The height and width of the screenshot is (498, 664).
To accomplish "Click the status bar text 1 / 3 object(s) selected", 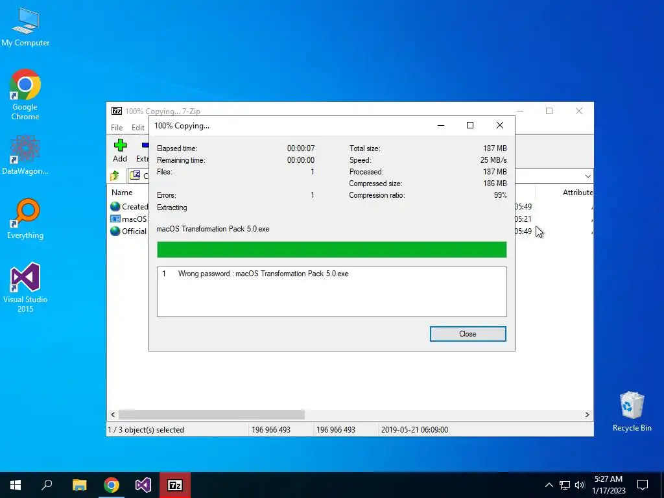I will (x=146, y=430).
